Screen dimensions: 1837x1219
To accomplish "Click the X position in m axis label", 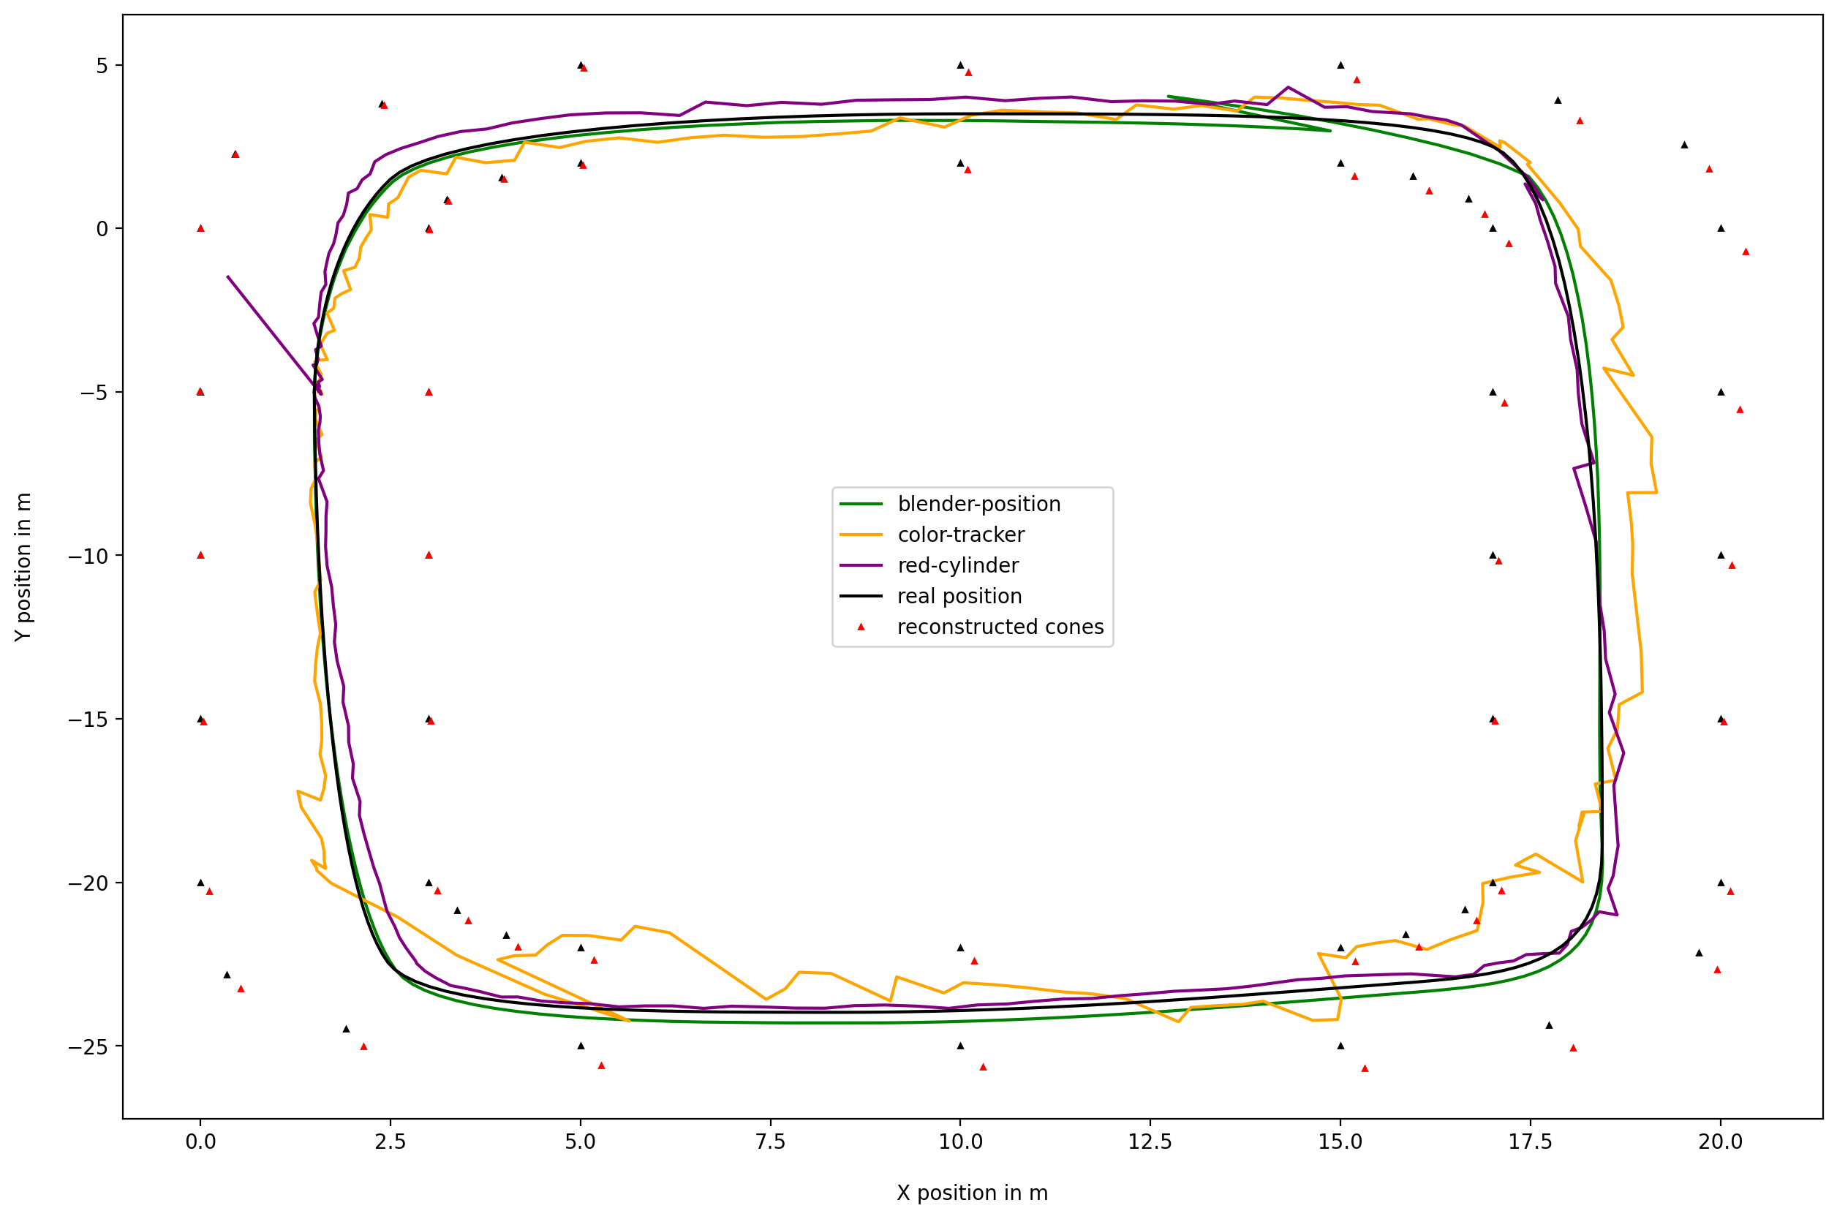I will pos(972,1193).
